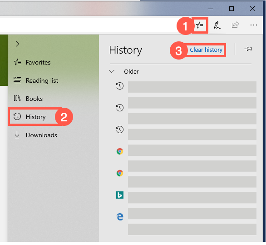The height and width of the screenshot is (245, 266).
Task: Click the Share icon in toolbar
Action: click(235, 25)
